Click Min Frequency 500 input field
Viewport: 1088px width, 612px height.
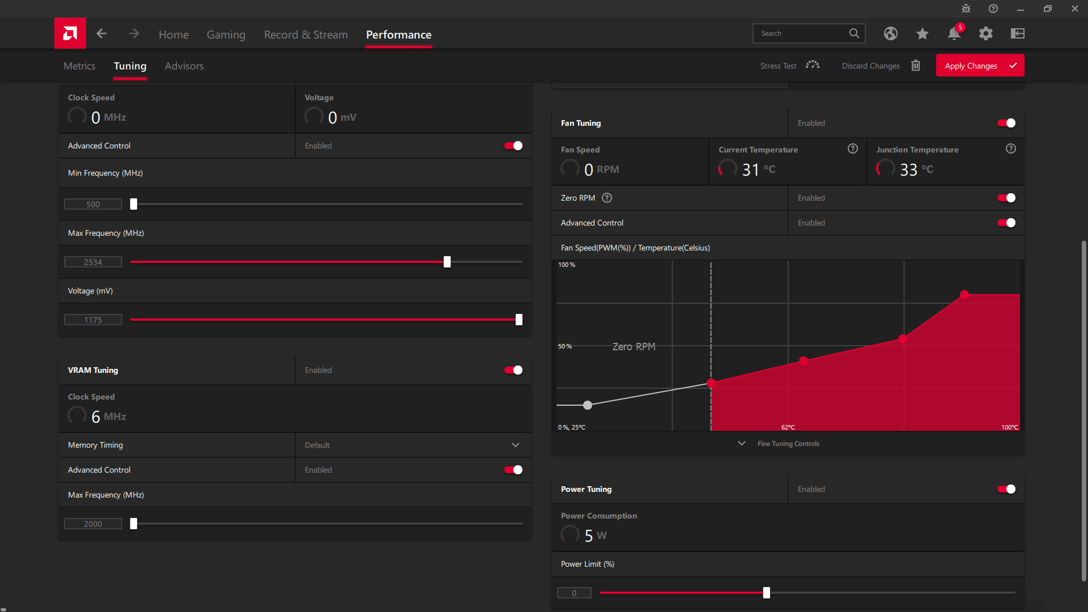pos(93,204)
